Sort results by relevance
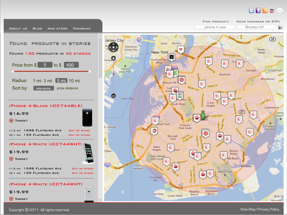 (43, 88)
